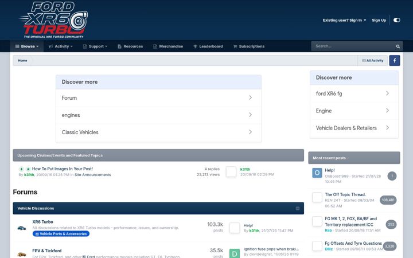Screen dimensions: 413x258
Task: Expand the Classic Vehicles entry arrow
Action: (x=250, y=132)
